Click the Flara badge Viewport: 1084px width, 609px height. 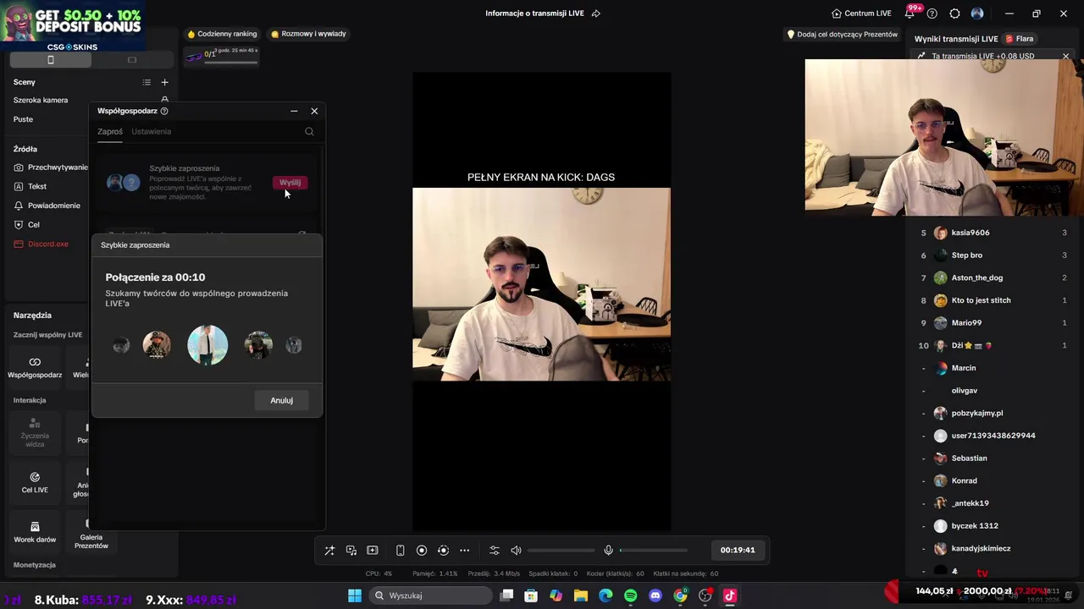pyautogui.click(x=1020, y=39)
